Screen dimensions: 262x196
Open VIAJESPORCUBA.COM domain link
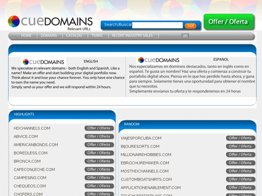tap(141, 138)
